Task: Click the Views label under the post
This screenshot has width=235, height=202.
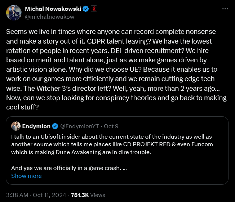Action: pos(97,195)
